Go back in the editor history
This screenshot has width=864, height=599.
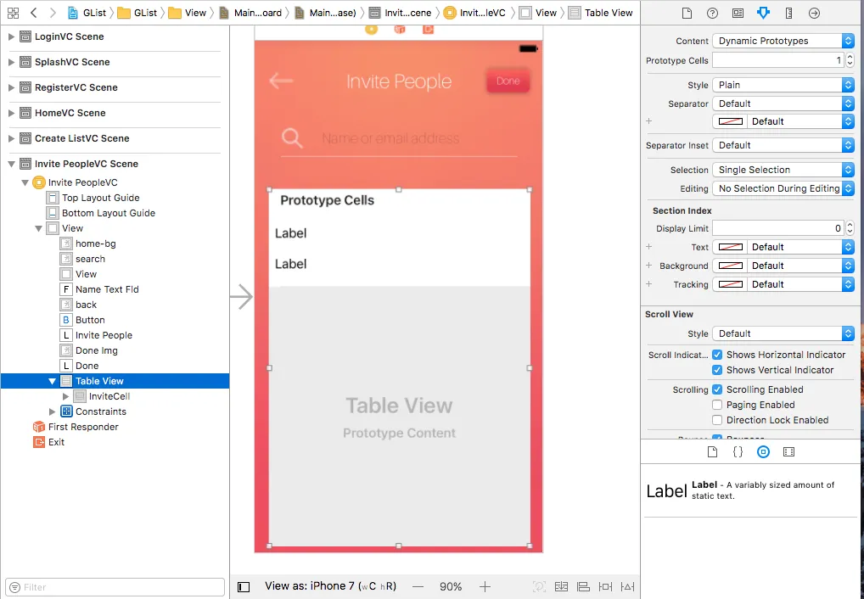[x=34, y=12]
